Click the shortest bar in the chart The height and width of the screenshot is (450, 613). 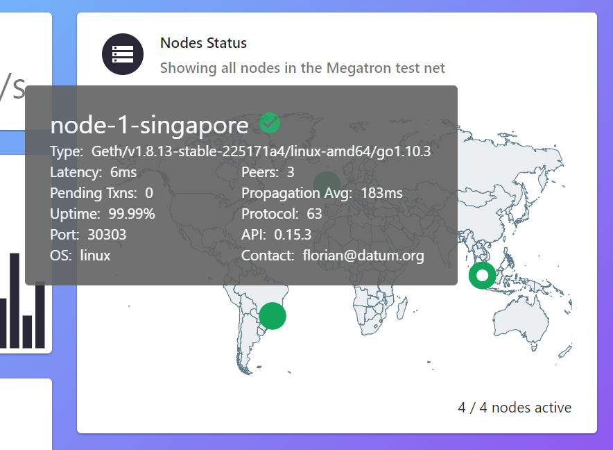click(27, 331)
